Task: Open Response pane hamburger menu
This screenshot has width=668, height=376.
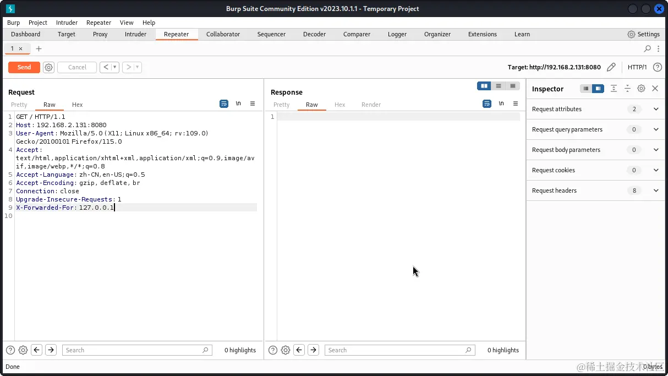Action: pos(516,103)
